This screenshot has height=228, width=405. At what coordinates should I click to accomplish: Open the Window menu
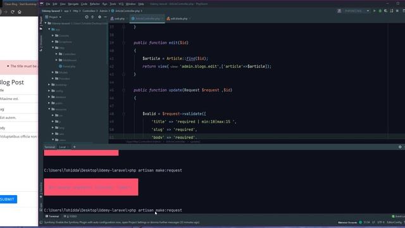[131, 4]
